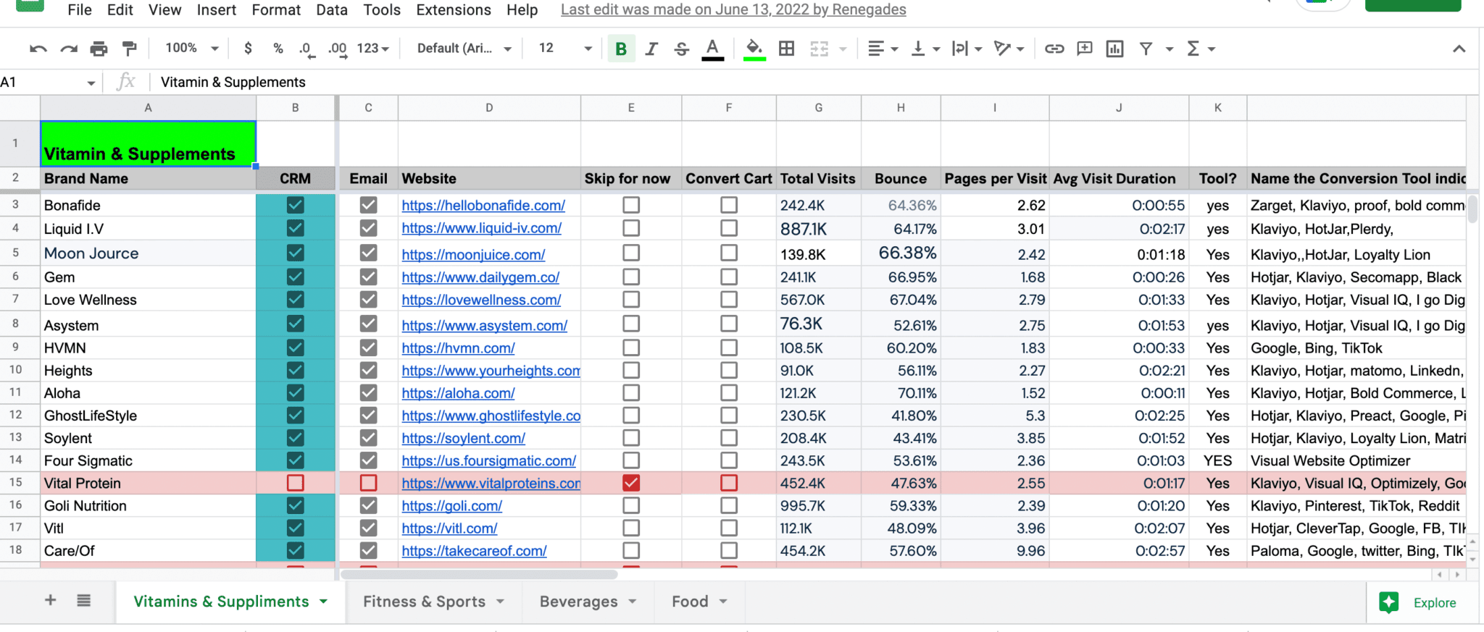Image resolution: width=1484 pixels, height=632 pixels.
Task: Select the row 10 header
Action: tap(15, 370)
